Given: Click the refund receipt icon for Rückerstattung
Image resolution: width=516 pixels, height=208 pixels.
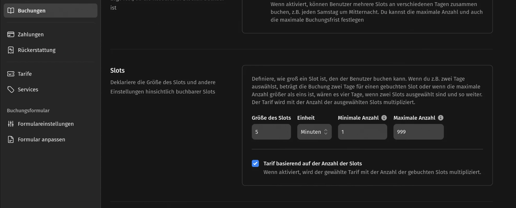Looking at the screenshot, I should [x=11, y=50].
